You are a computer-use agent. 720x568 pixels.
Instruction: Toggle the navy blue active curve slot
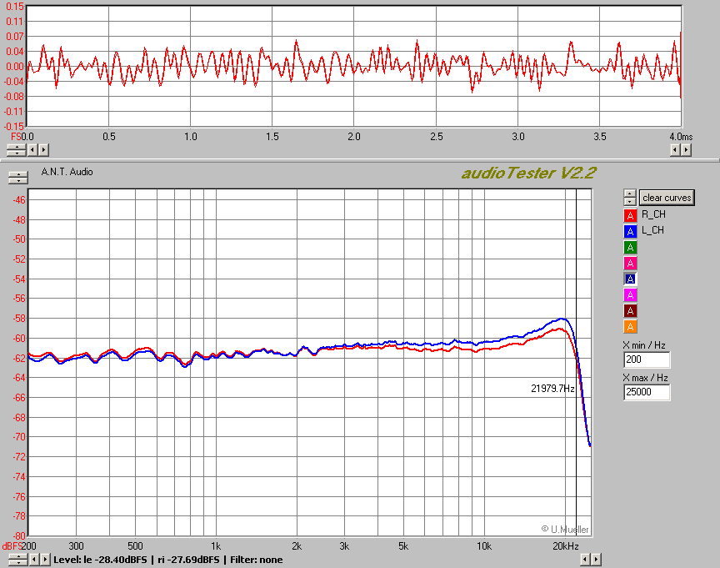click(x=630, y=279)
